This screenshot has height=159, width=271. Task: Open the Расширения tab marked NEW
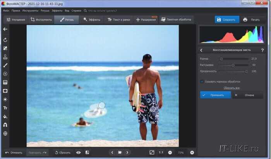[x=146, y=19]
